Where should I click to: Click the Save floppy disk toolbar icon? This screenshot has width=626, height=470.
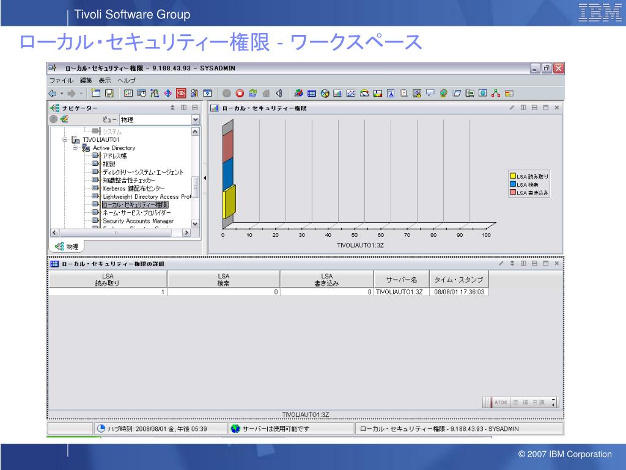[x=109, y=93]
